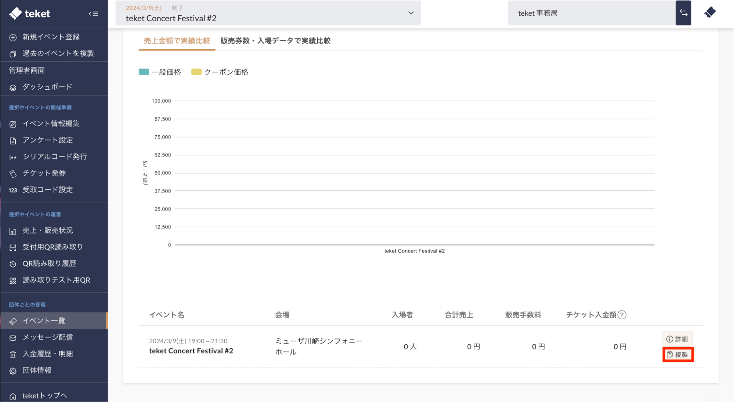Click the teket ticket icon at top right

[x=710, y=12]
